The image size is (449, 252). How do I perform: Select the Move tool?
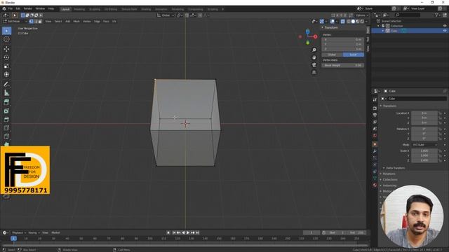click(x=6, y=49)
